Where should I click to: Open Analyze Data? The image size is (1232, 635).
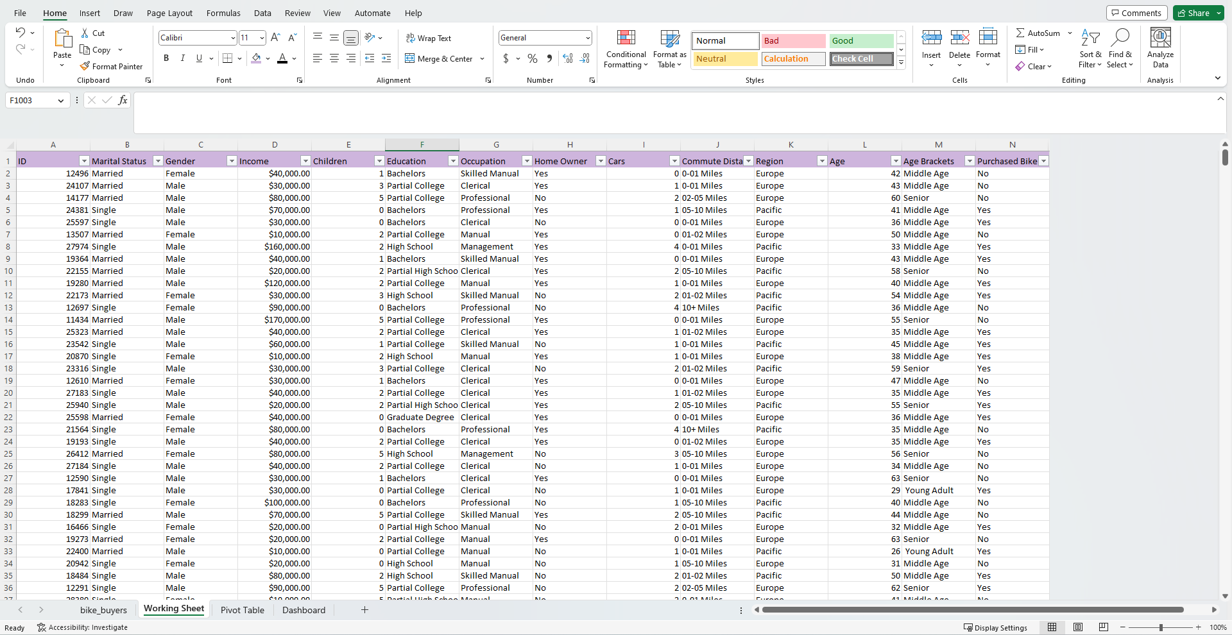point(1160,48)
